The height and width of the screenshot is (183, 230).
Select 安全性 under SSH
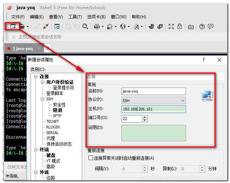coord(59,105)
